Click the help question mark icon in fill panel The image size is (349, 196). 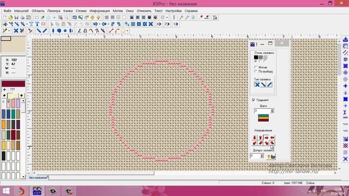tap(268, 157)
